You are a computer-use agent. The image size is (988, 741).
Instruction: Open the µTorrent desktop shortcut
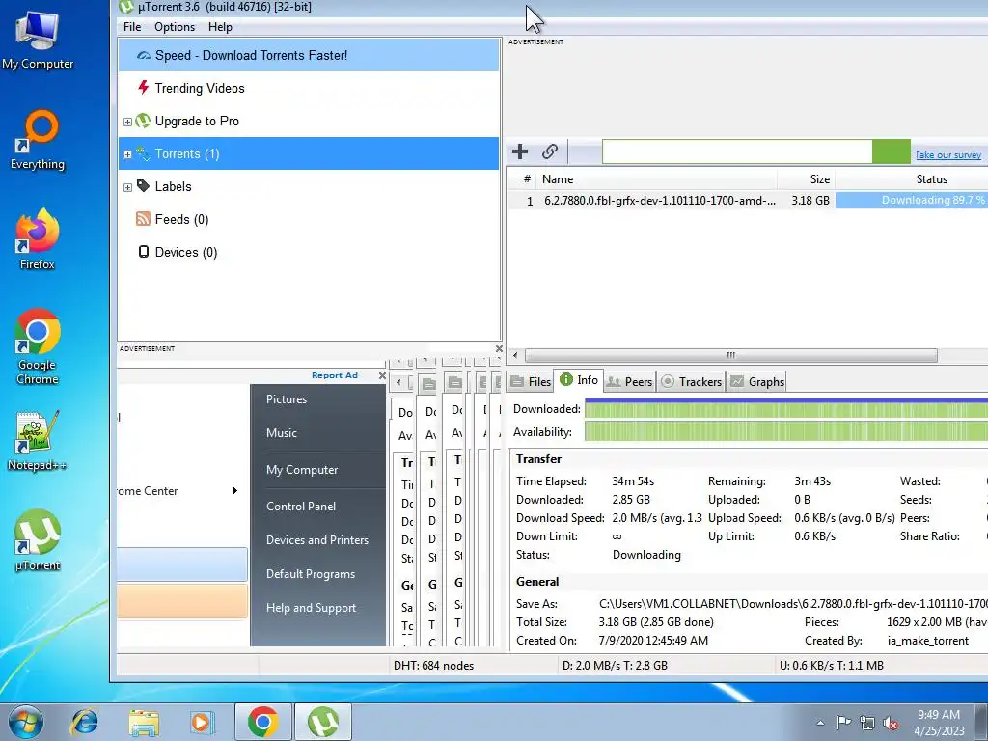(x=38, y=540)
